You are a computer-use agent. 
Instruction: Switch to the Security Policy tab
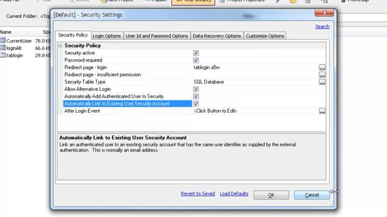click(x=73, y=35)
